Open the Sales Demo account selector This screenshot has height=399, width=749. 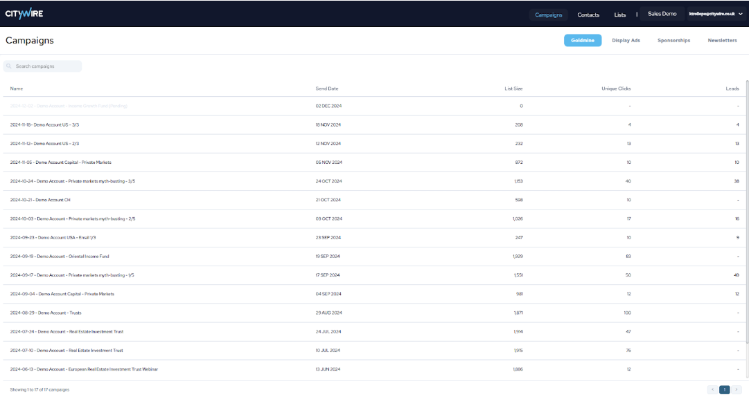[x=662, y=14]
